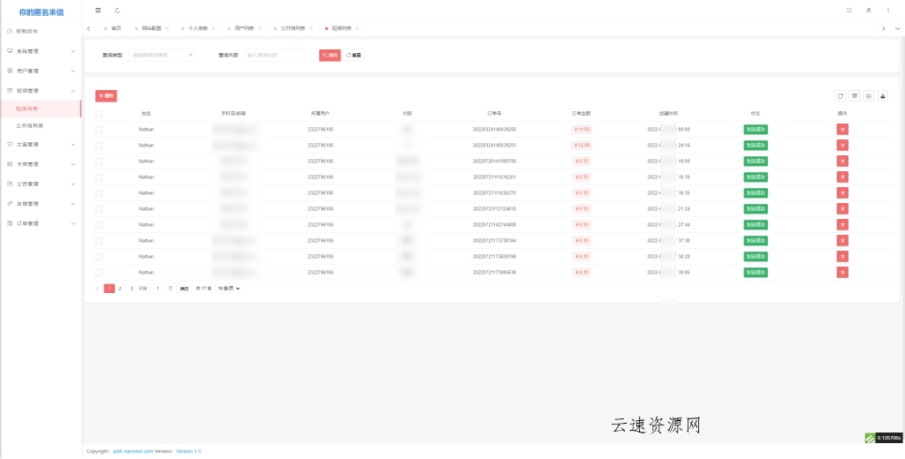This screenshot has width=905, height=459.
Task: Refresh the page via the top bar reload icon
Action: pyautogui.click(x=118, y=11)
